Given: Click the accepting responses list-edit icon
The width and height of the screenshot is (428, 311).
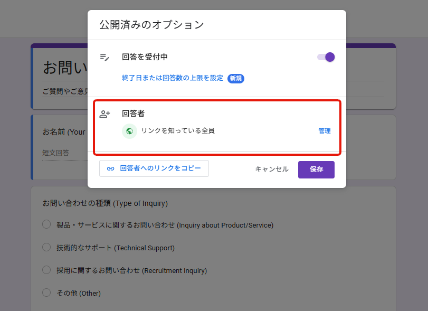Looking at the screenshot, I should point(104,57).
